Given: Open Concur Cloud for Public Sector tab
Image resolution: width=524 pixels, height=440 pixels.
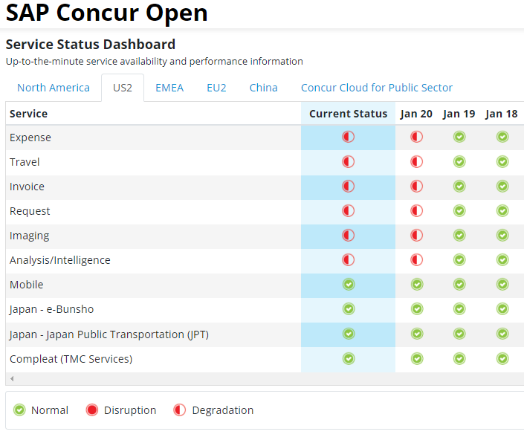Looking at the screenshot, I should (377, 88).
